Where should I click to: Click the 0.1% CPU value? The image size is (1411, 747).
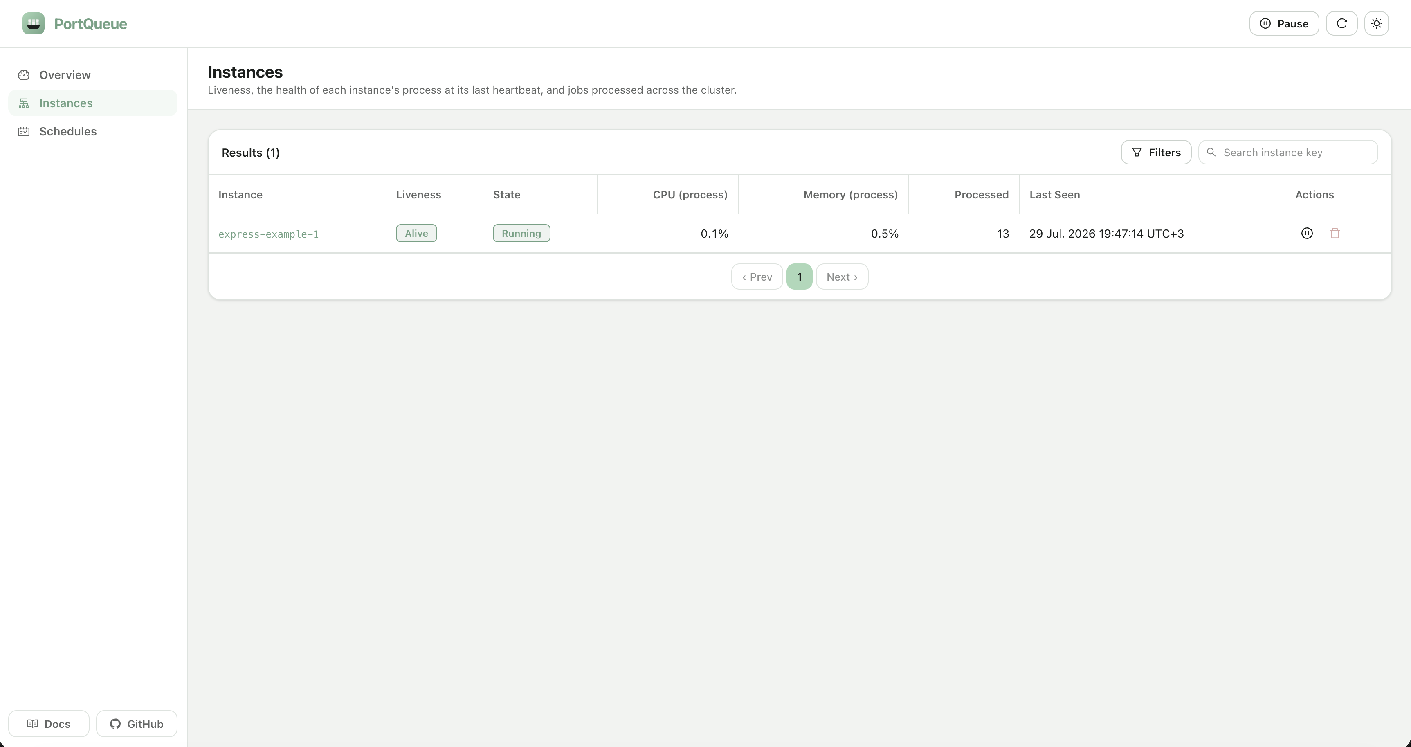coord(714,234)
